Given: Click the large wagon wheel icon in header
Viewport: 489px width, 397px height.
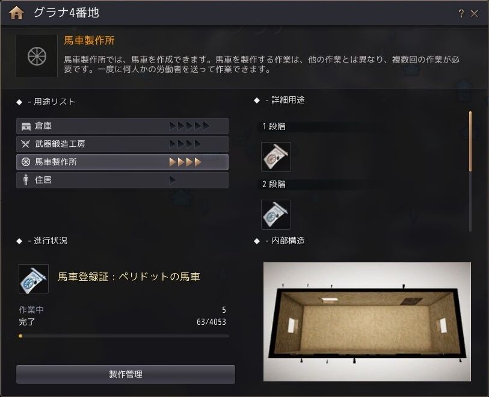Looking at the screenshot, I should pos(37,57).
